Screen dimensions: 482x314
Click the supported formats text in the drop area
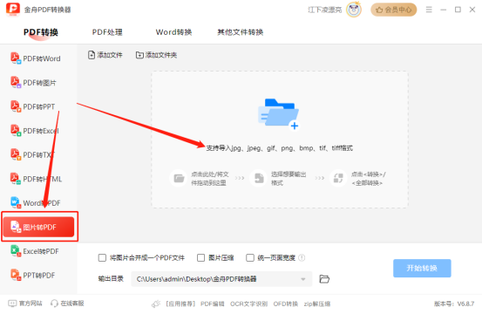pos(280,148)
